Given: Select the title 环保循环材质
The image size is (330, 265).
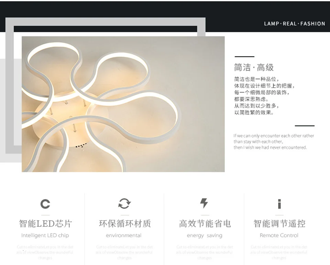Looking at the screenshot, I should click(125, 224).
